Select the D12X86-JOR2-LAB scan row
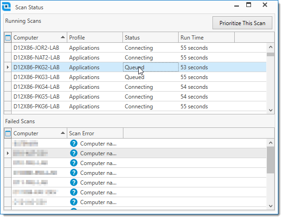The image size is (283, 219). coord(37,48)
